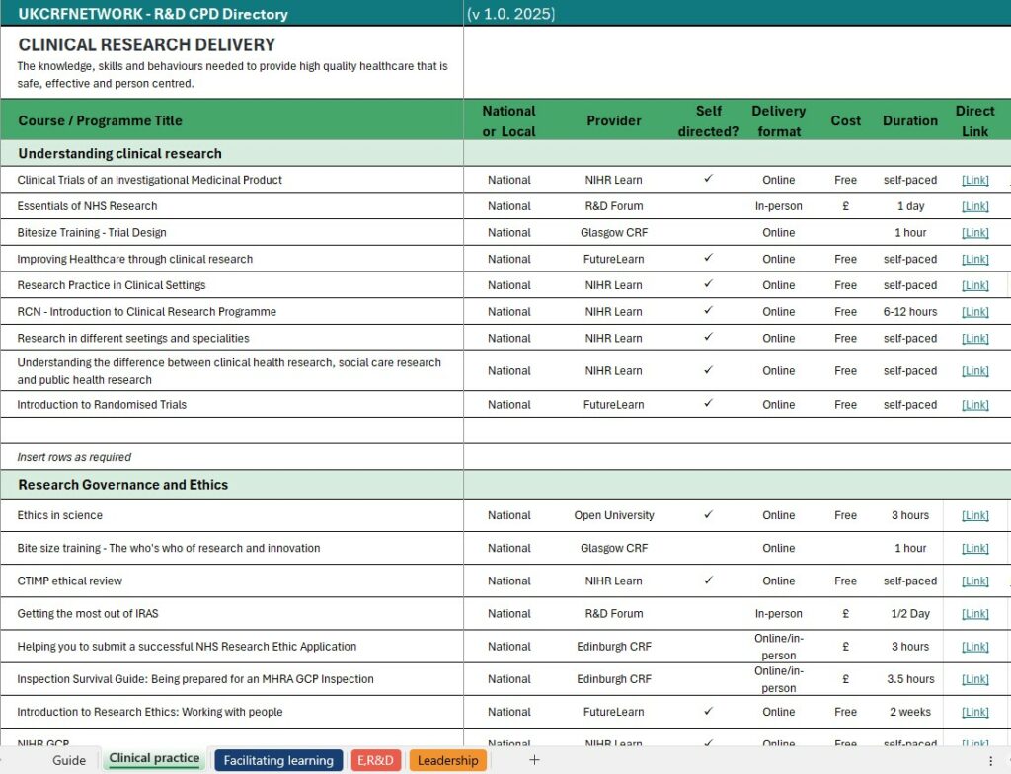Select the 'R&D Forum' provider for Getting the most out of IRAS
Screen dimensions: 1011x774
coord(614,614)
